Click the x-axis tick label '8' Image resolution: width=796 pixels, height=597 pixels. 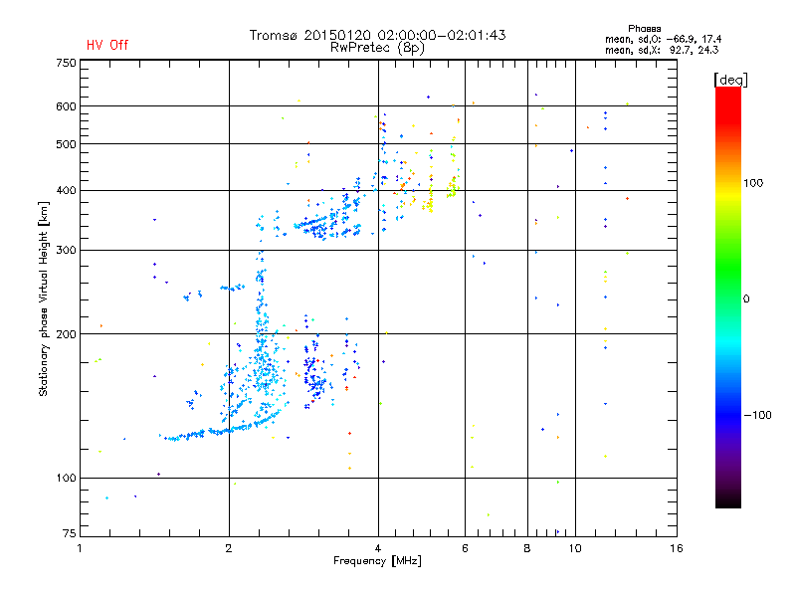point(527,548)
